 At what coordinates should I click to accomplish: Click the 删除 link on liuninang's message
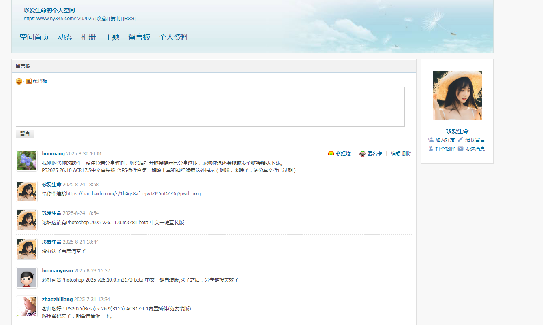pos(407,154)
